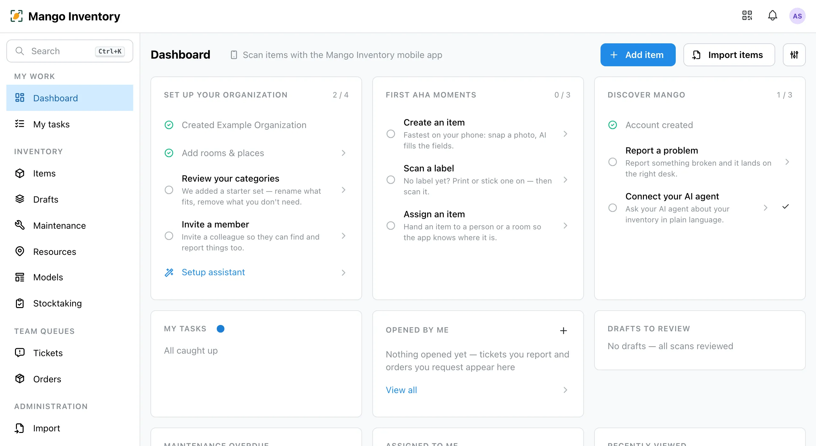Expand Report a problem chevron
Image resolution: width=816 pixels, height=446 pixels.
click(x=787, y=162)
